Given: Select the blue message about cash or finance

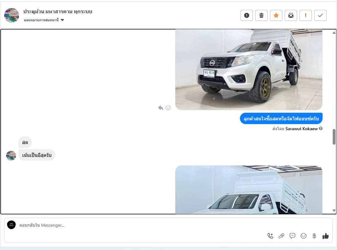Looking at the screenshot, I should [281, 119].
